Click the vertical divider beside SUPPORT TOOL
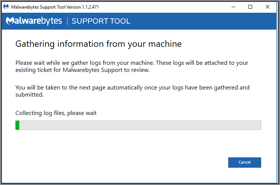 (67, 21)
